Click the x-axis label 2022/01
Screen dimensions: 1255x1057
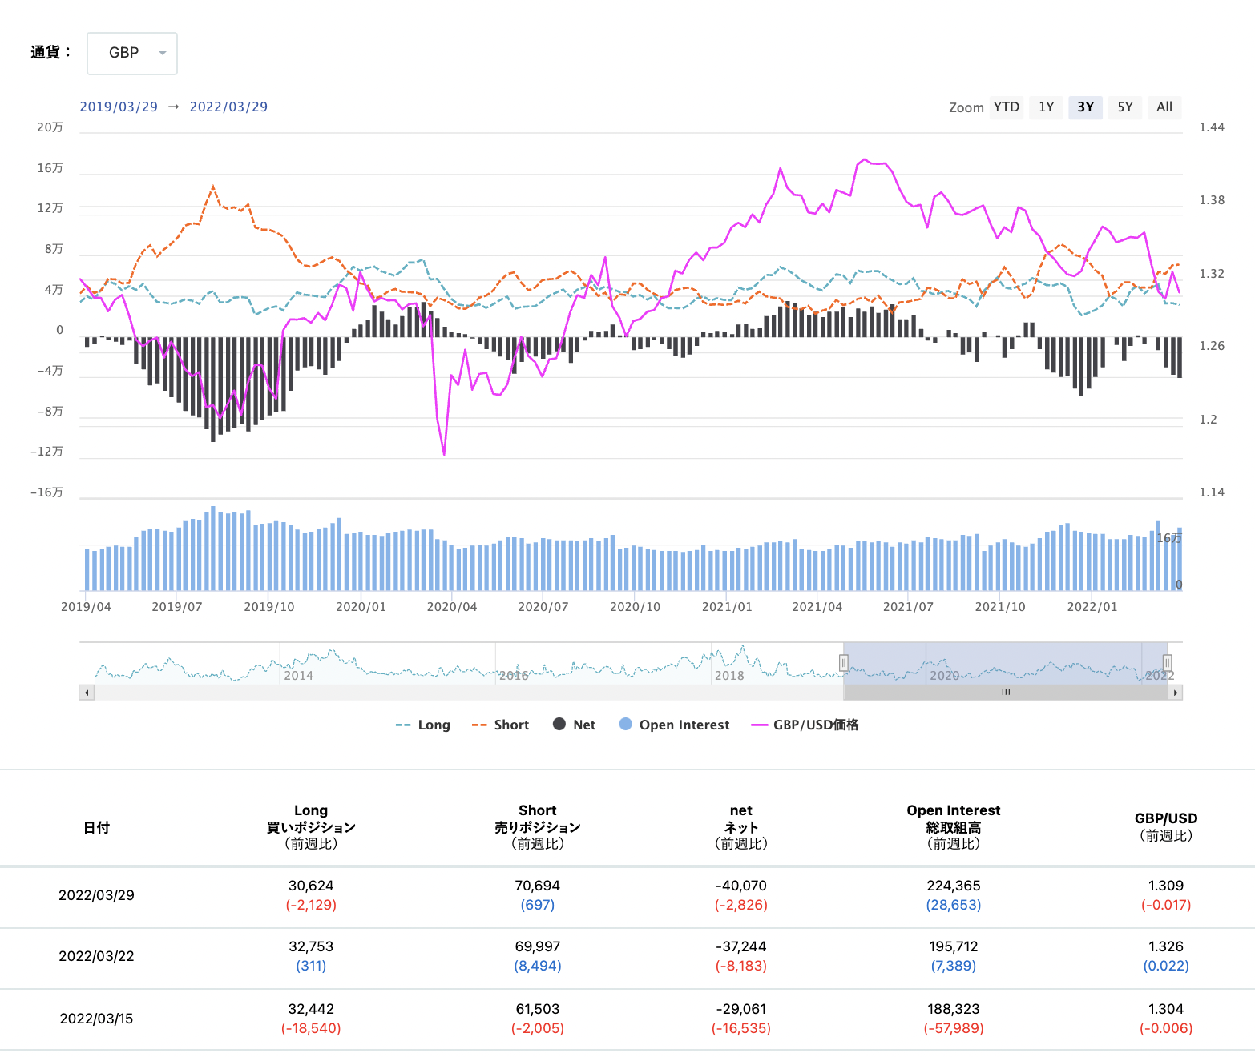tap(1092, 607)
